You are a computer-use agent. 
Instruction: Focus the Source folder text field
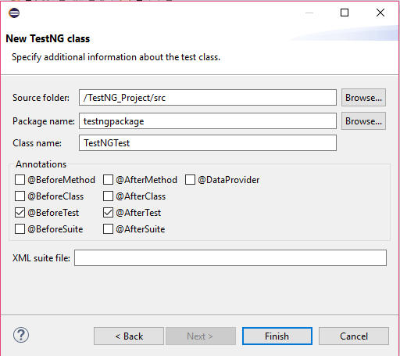coord(208,98)
